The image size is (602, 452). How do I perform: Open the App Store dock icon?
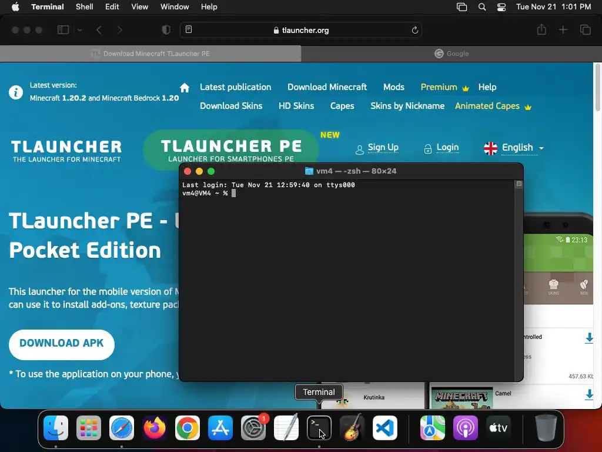click(x=220, y=428)
